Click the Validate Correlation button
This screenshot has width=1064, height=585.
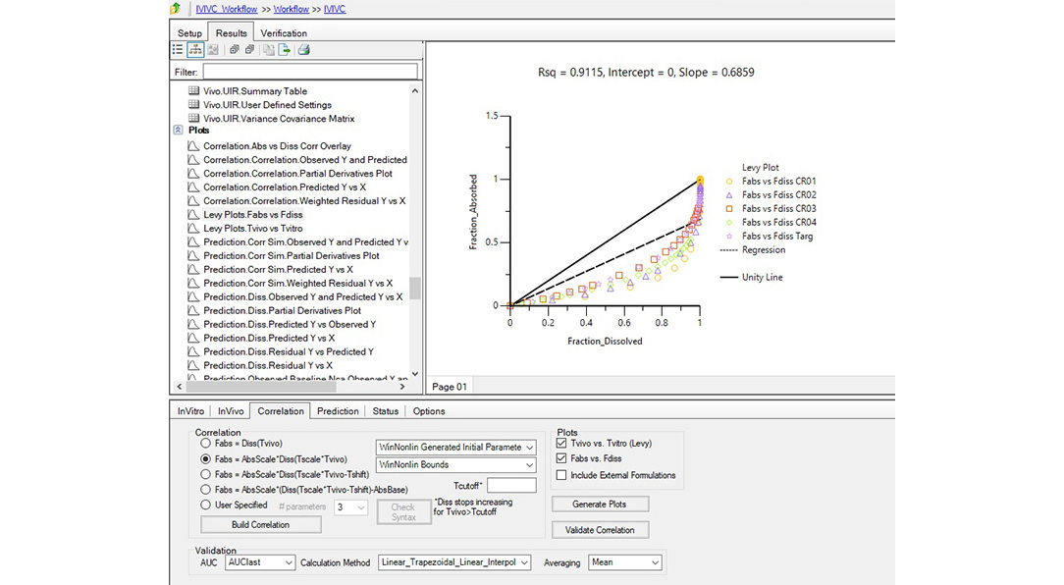600,530
